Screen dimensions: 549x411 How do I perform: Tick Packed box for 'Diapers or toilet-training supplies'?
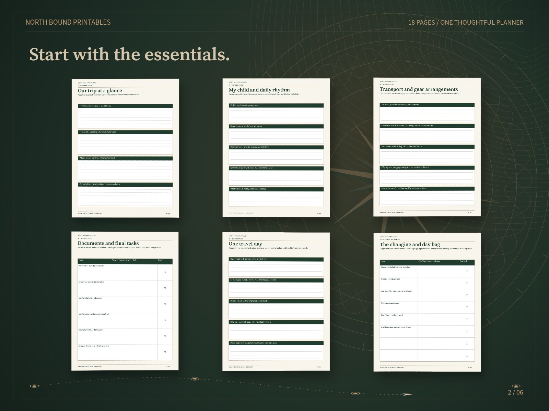tap(467, 271)
